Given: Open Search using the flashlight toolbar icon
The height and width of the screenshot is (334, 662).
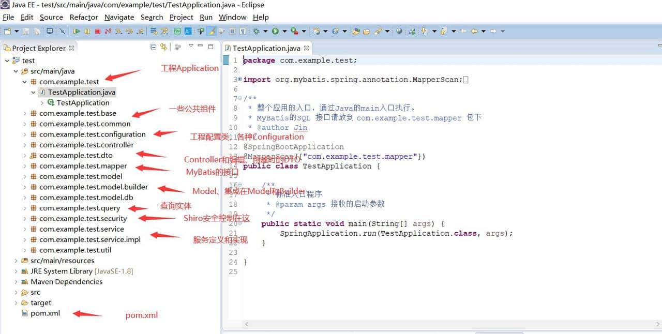Looking at the screenshot, I should (x=378, y=31).
